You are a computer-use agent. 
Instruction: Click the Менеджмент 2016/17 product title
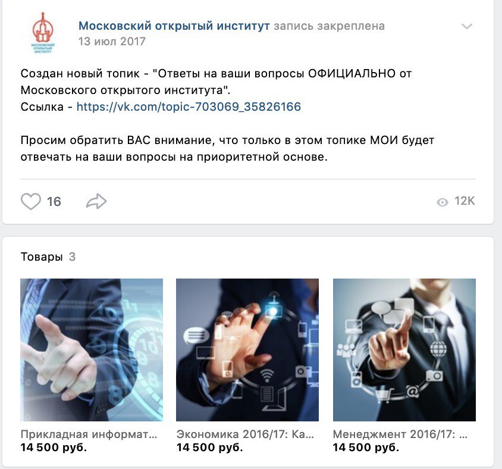[x=400, y=434]
